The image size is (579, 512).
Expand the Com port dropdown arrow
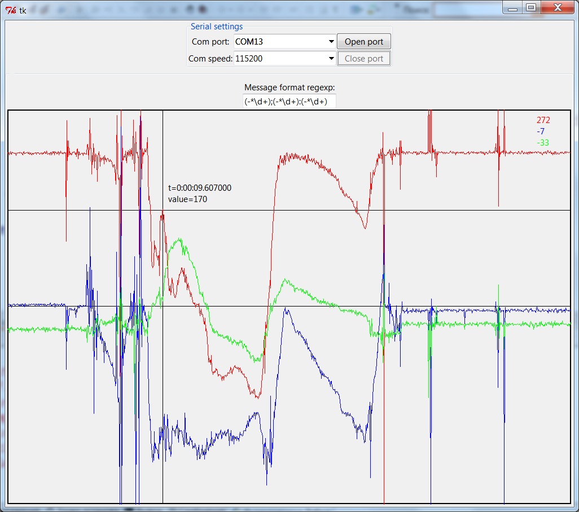[x=331, y=42]
